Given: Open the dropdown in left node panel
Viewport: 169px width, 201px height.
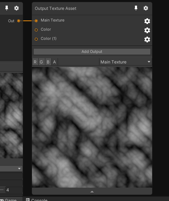Looking at the screenshot, I should pos(11,169).
